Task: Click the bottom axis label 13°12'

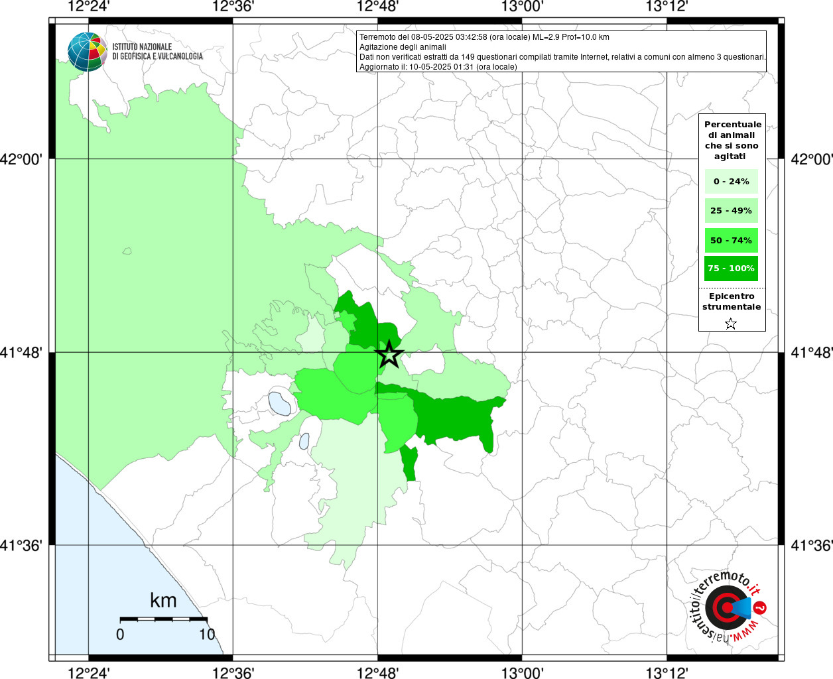Action: (x=667, y=672)
